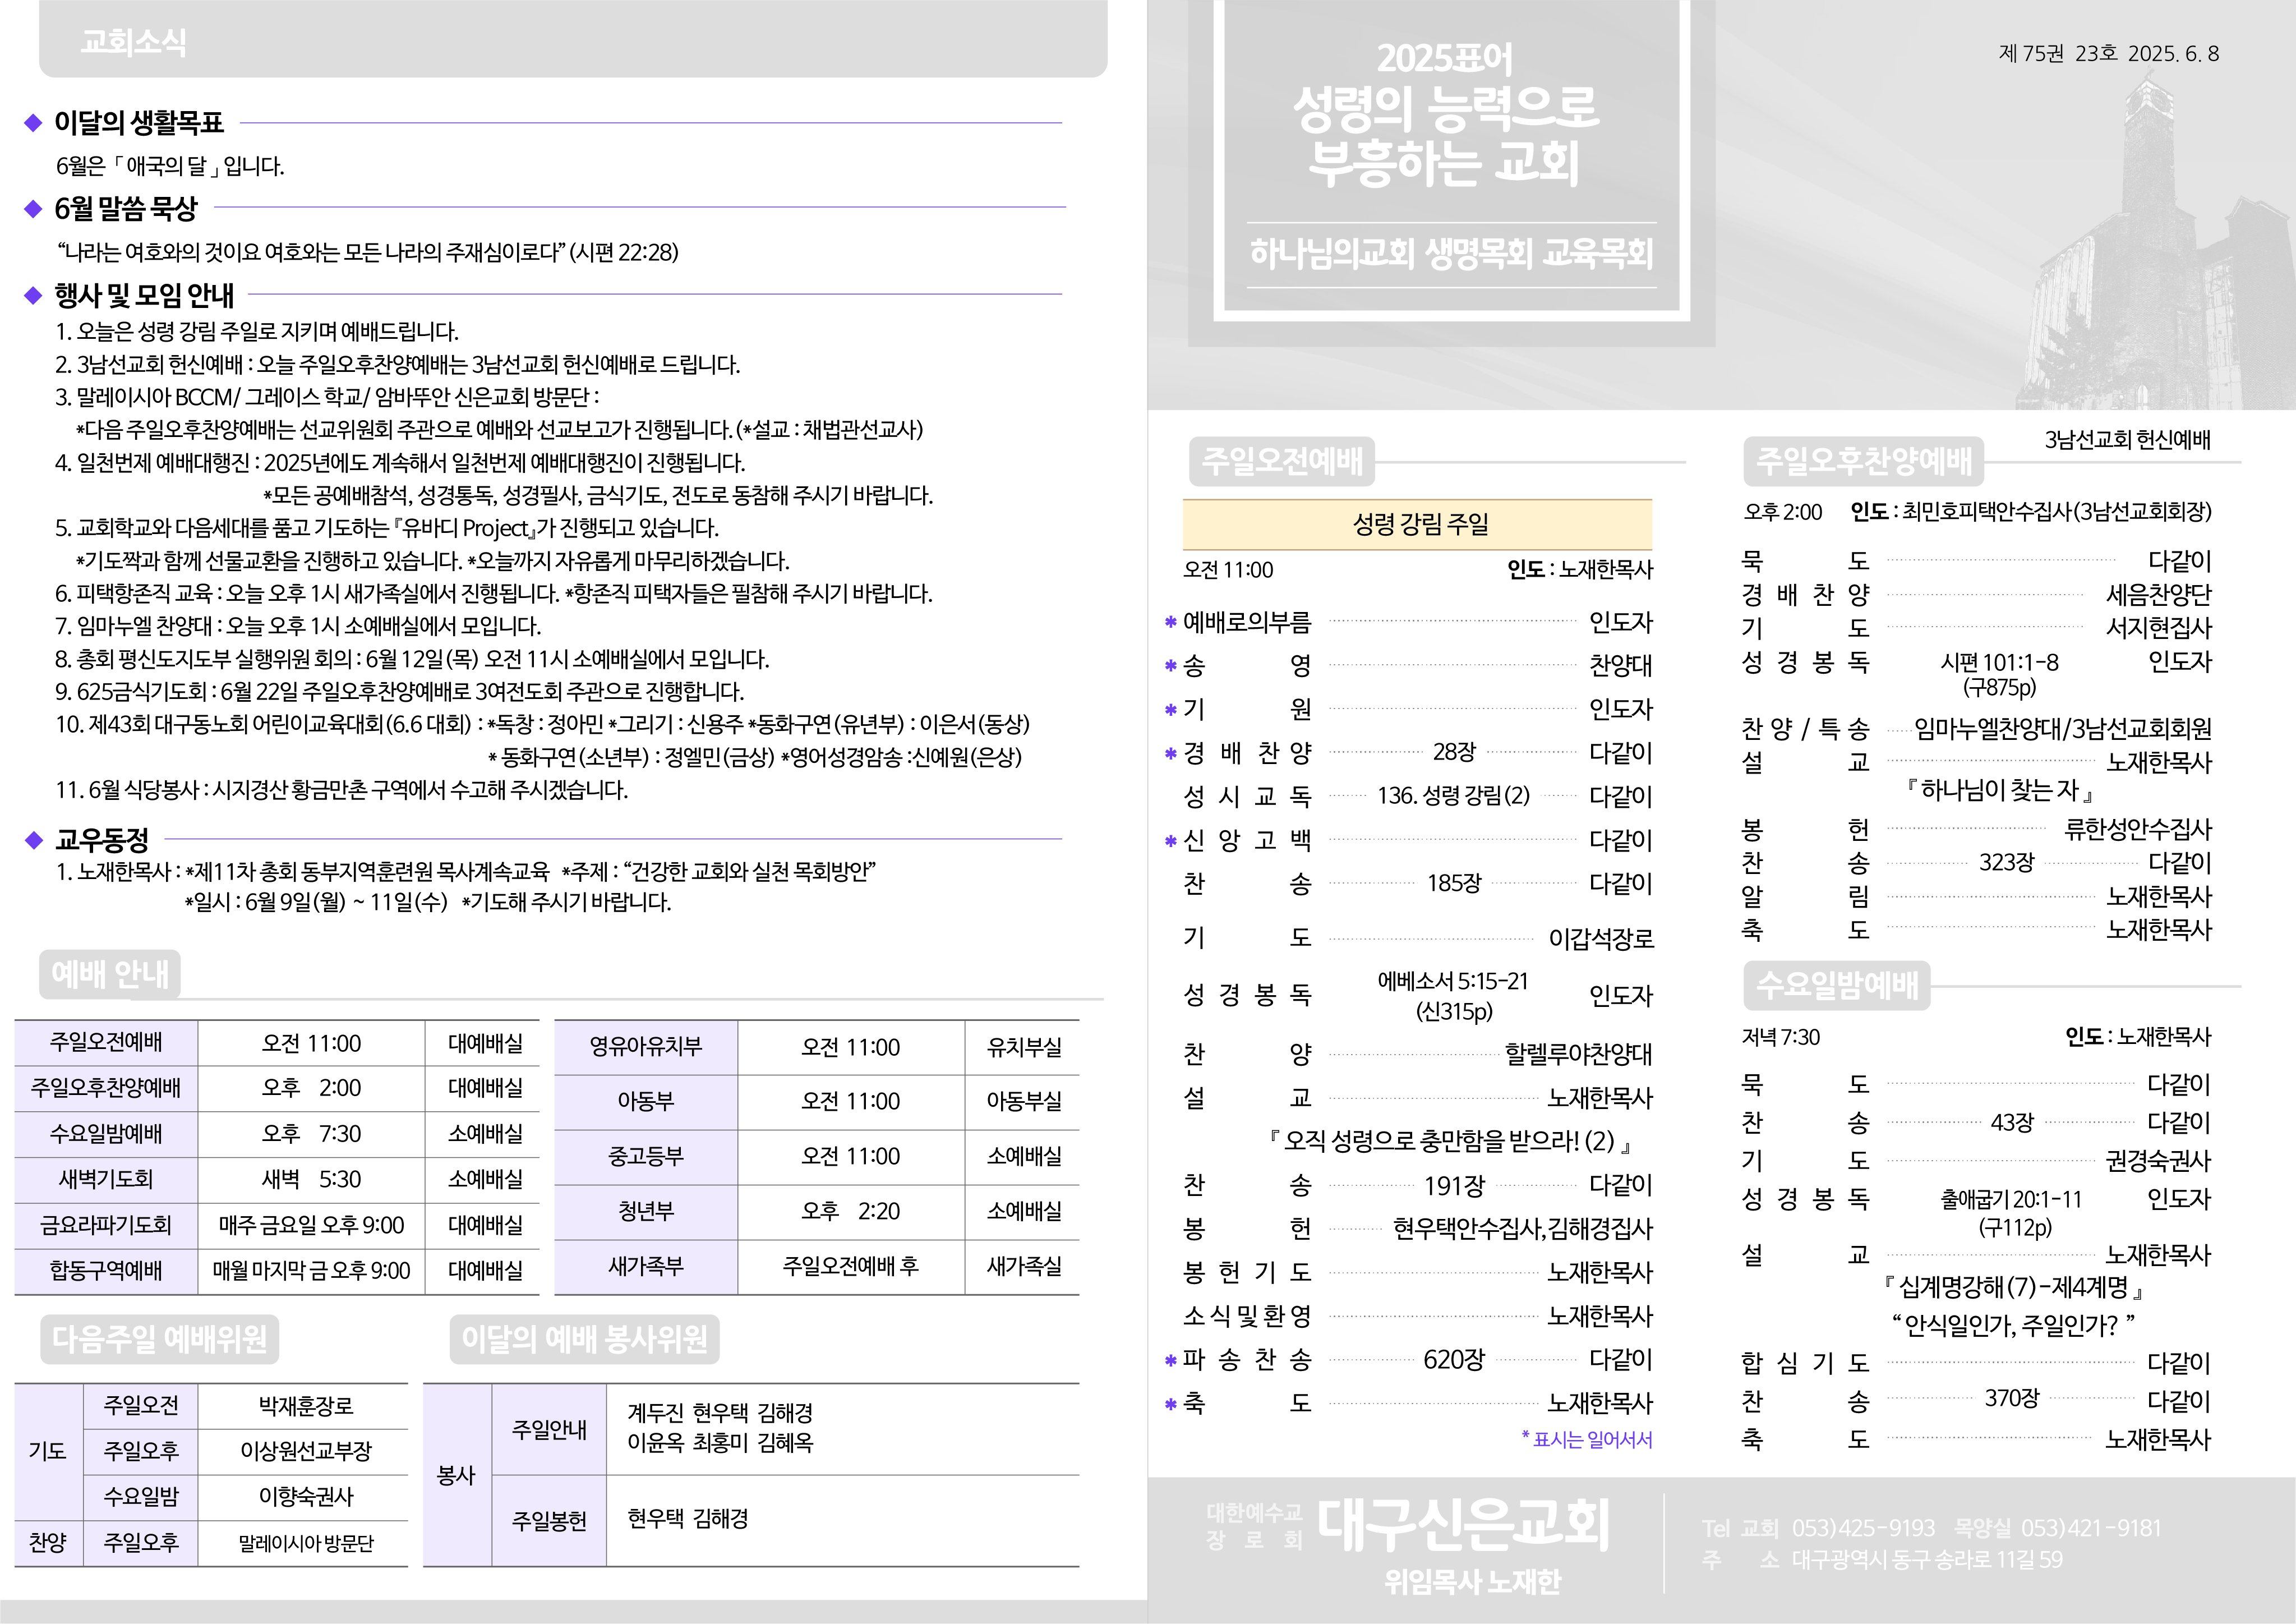
Task: Click the diamond bullet beside 6월 말씀 묵상
Action: point(33,208)
